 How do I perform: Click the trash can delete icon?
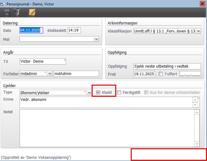coord(17,12)
